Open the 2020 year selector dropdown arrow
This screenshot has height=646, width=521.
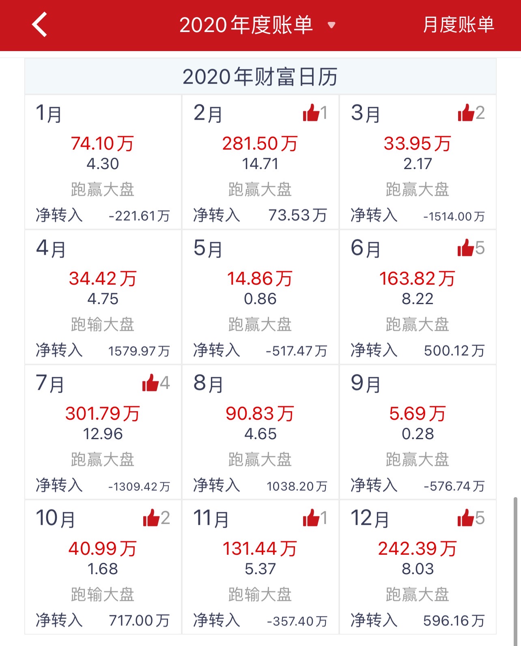tap(332, 25)
